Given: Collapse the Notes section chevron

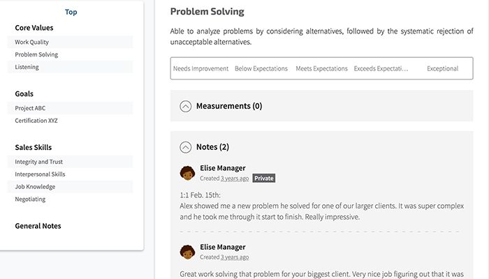Looking at the screenshot, I should point(185,147).
